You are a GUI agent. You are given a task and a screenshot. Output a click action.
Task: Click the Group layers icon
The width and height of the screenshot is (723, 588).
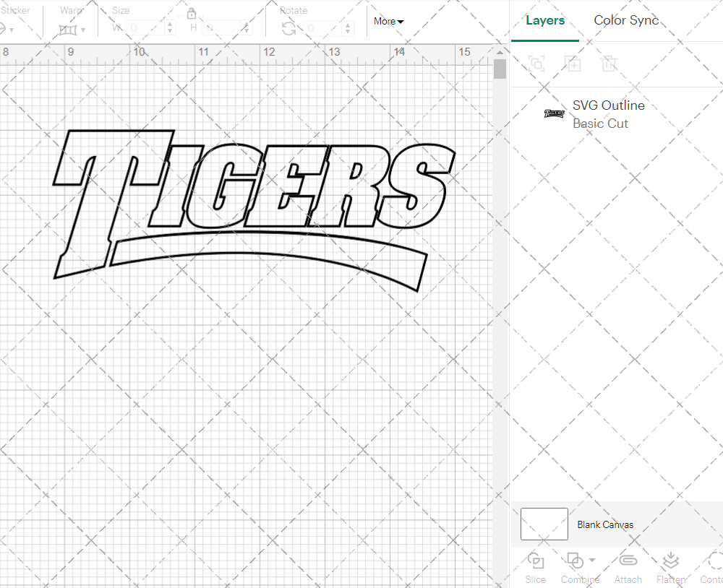536,64
